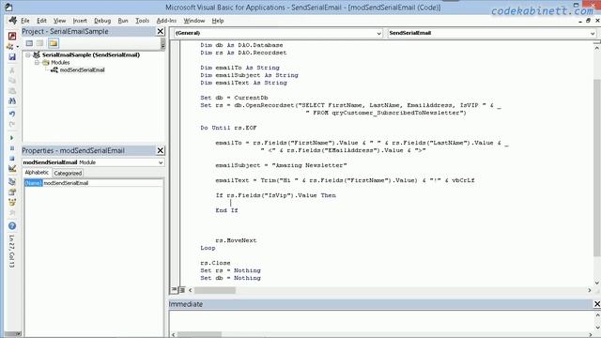Click inside the Immediate window text area
601x338 pixels.
[x=381, y=320]
